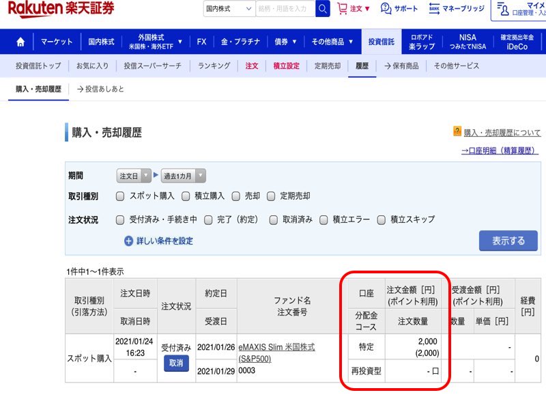
Task: Check the 積立購入 checkbox
Action: (x=186, y=196)
